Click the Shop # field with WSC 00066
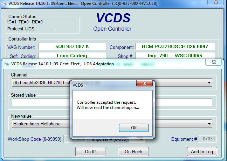The height and width of the screenshot is (161, 227). (175, 56)
